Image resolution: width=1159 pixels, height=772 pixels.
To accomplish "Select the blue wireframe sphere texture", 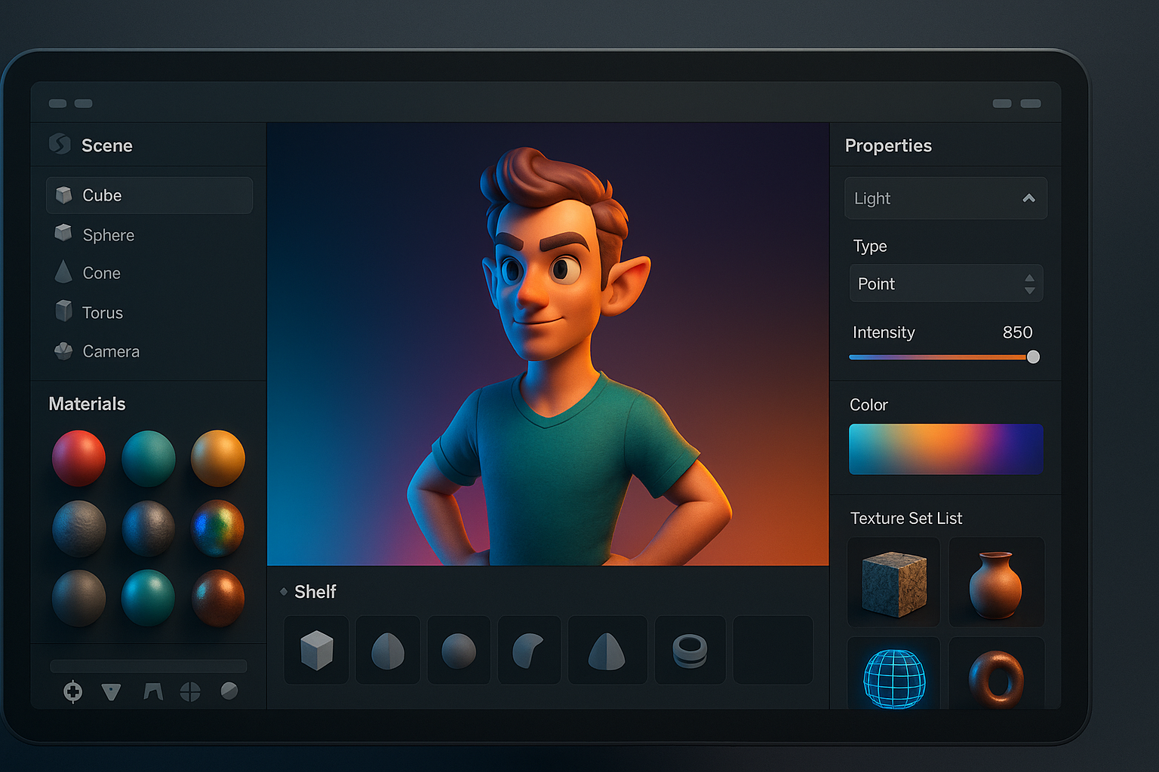I will pos(894,678).
